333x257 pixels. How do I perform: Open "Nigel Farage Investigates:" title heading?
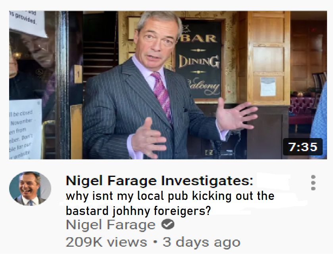coord(160,180)
